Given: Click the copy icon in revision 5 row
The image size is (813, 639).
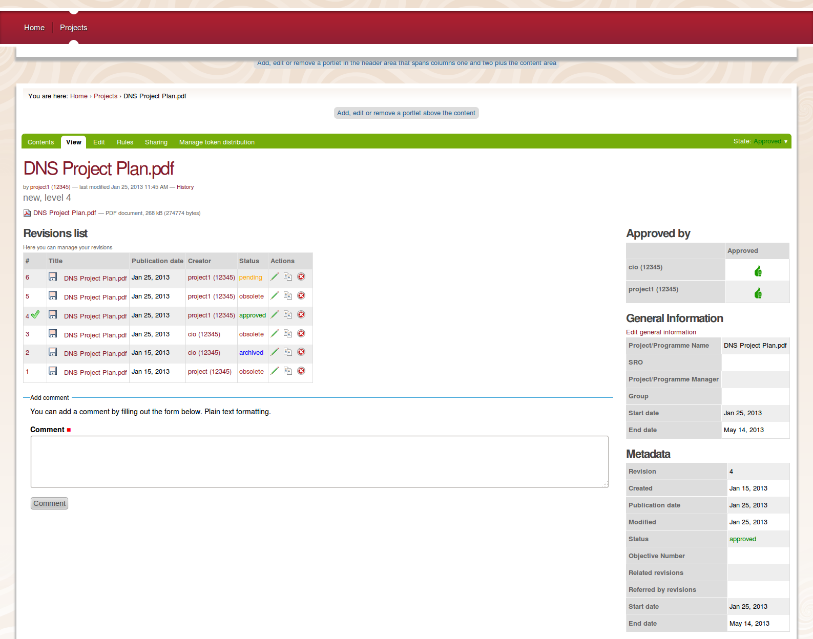Looking at the screenshot, I should (288, 295).
